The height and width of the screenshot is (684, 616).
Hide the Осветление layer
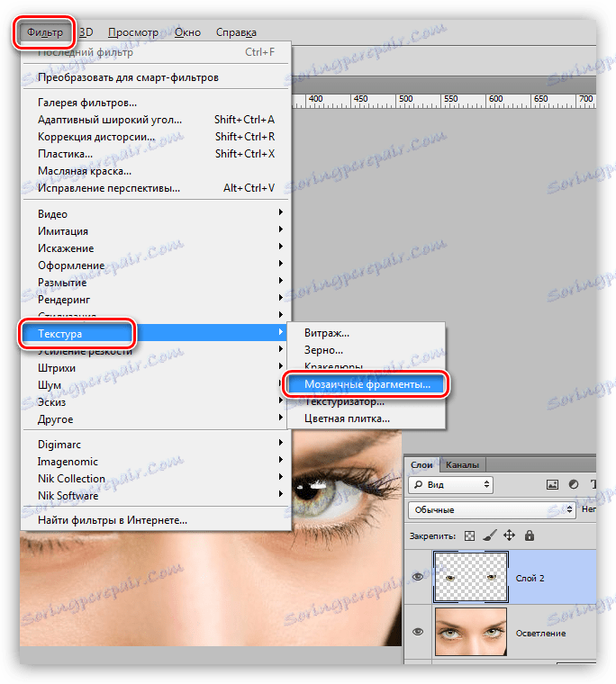[x=418, y=632]
